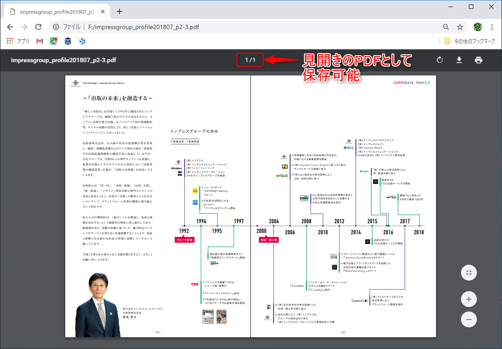Open the Chrome three-dot menu
This screenshot has width=502, height=349.
pyautogui.click(x=493, y=26)
